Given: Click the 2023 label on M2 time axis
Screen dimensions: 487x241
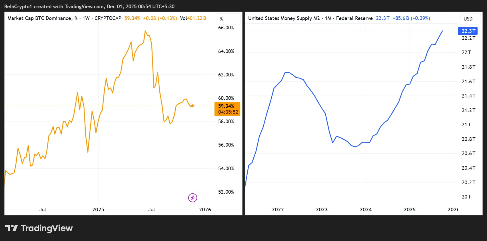Looking at the screenshot, I should click(x=322, y=210).
